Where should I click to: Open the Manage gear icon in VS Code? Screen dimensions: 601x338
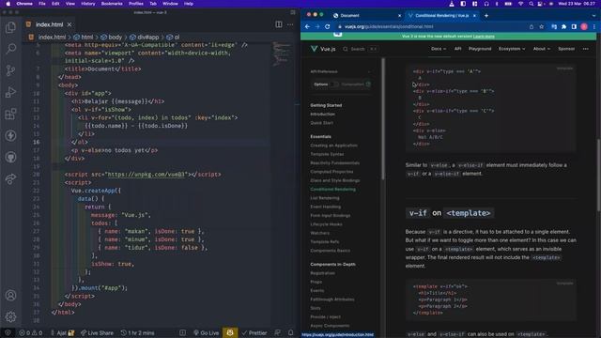10,316
